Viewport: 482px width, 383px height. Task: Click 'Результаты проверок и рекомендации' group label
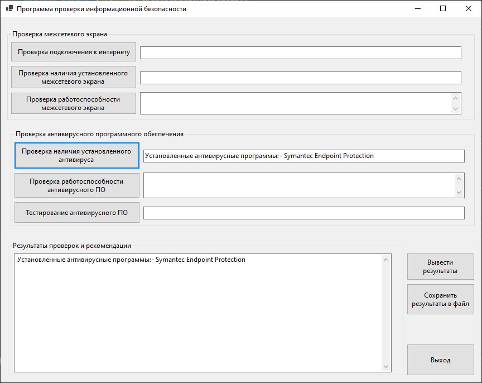click(x=72, y=246)
